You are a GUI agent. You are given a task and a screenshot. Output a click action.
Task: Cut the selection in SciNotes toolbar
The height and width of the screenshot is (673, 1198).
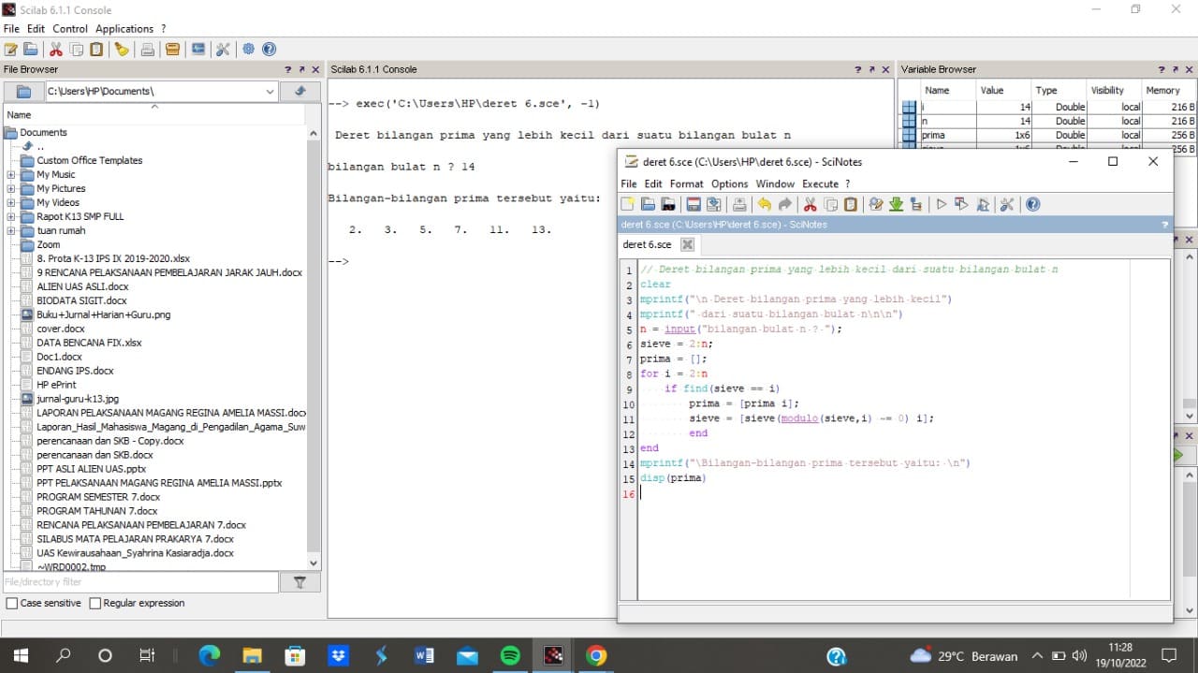[x=810, y=204]
